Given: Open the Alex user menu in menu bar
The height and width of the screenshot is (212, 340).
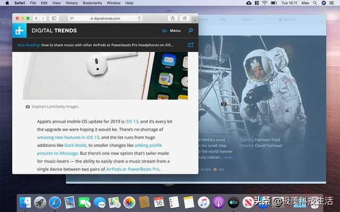Looking at the screenshot, I should (306, 3).
